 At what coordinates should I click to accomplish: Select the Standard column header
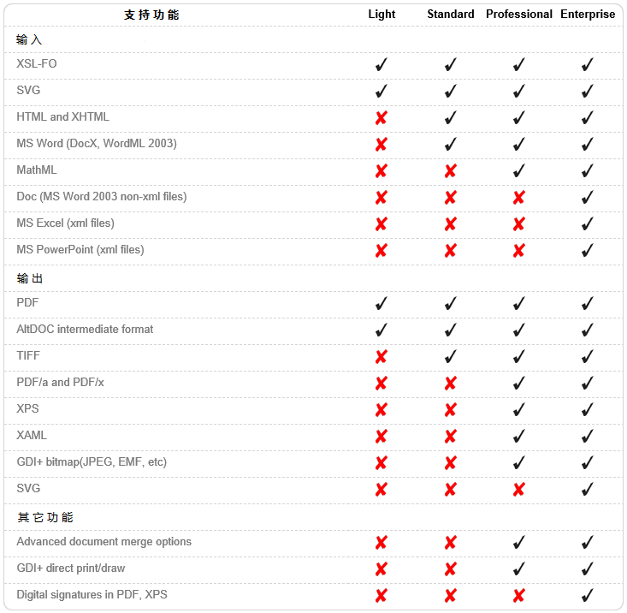(x=451, y=14)
